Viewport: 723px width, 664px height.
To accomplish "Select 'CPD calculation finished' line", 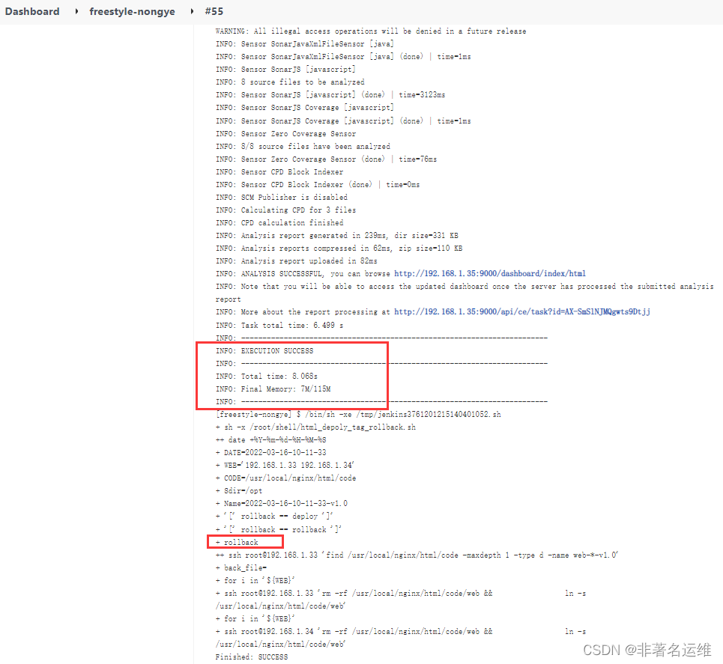I will [x=279, y=222].
